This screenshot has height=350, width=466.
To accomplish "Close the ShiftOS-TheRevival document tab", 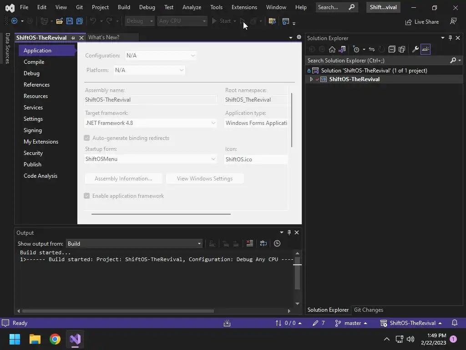I will pyautogui.click(x=81, y=38).
